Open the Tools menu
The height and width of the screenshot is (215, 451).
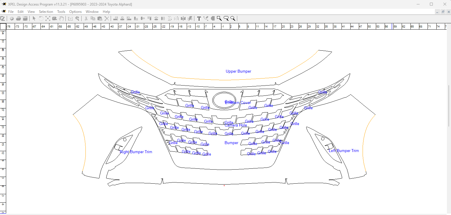(61, 12)
